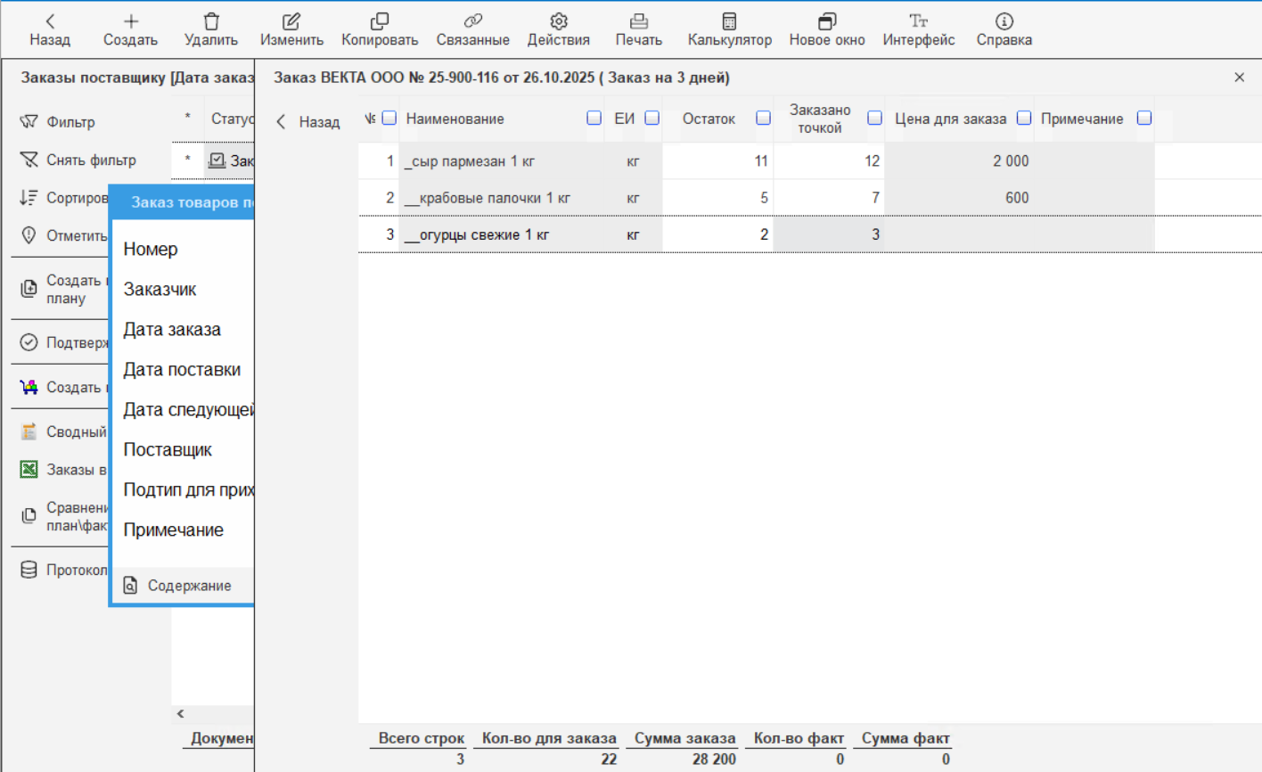The width and height of the screenshot is (1262, 772).
Task: Select Поставщик field in order popup
Action: 168,450
